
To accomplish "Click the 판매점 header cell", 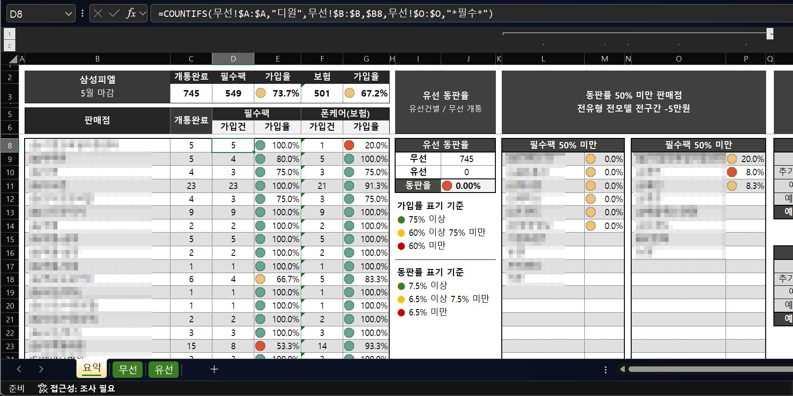I will (98, 120).
